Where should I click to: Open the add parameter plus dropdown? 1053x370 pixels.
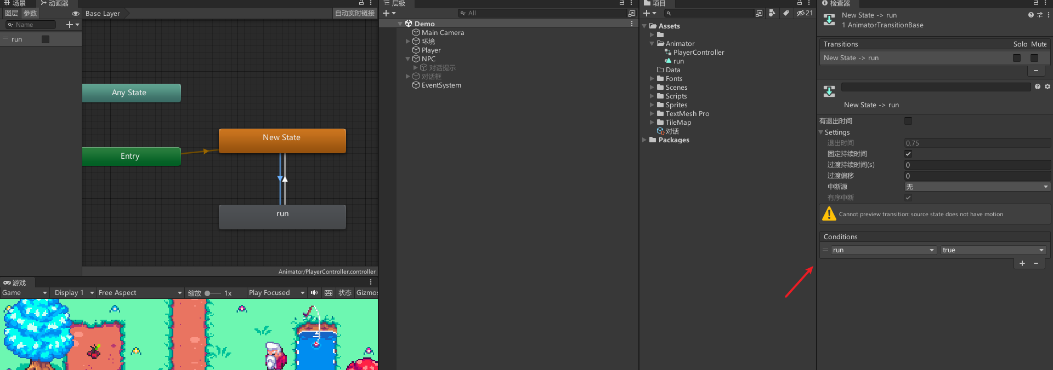coord(72,25)
